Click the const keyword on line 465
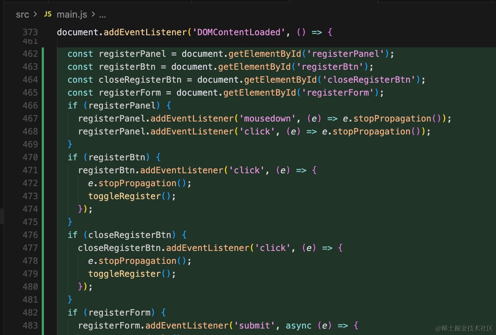The width and height of the screenshot is (496, 335). 80,93
